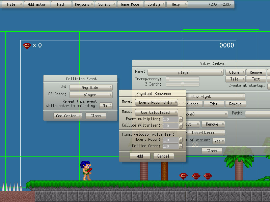Toggle the repeat-while-colliding No option
The image size is (270, 202).
click(106, 106)
